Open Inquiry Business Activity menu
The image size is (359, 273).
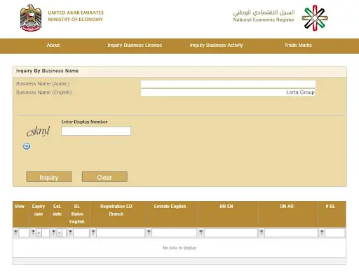tap(216, 45)
